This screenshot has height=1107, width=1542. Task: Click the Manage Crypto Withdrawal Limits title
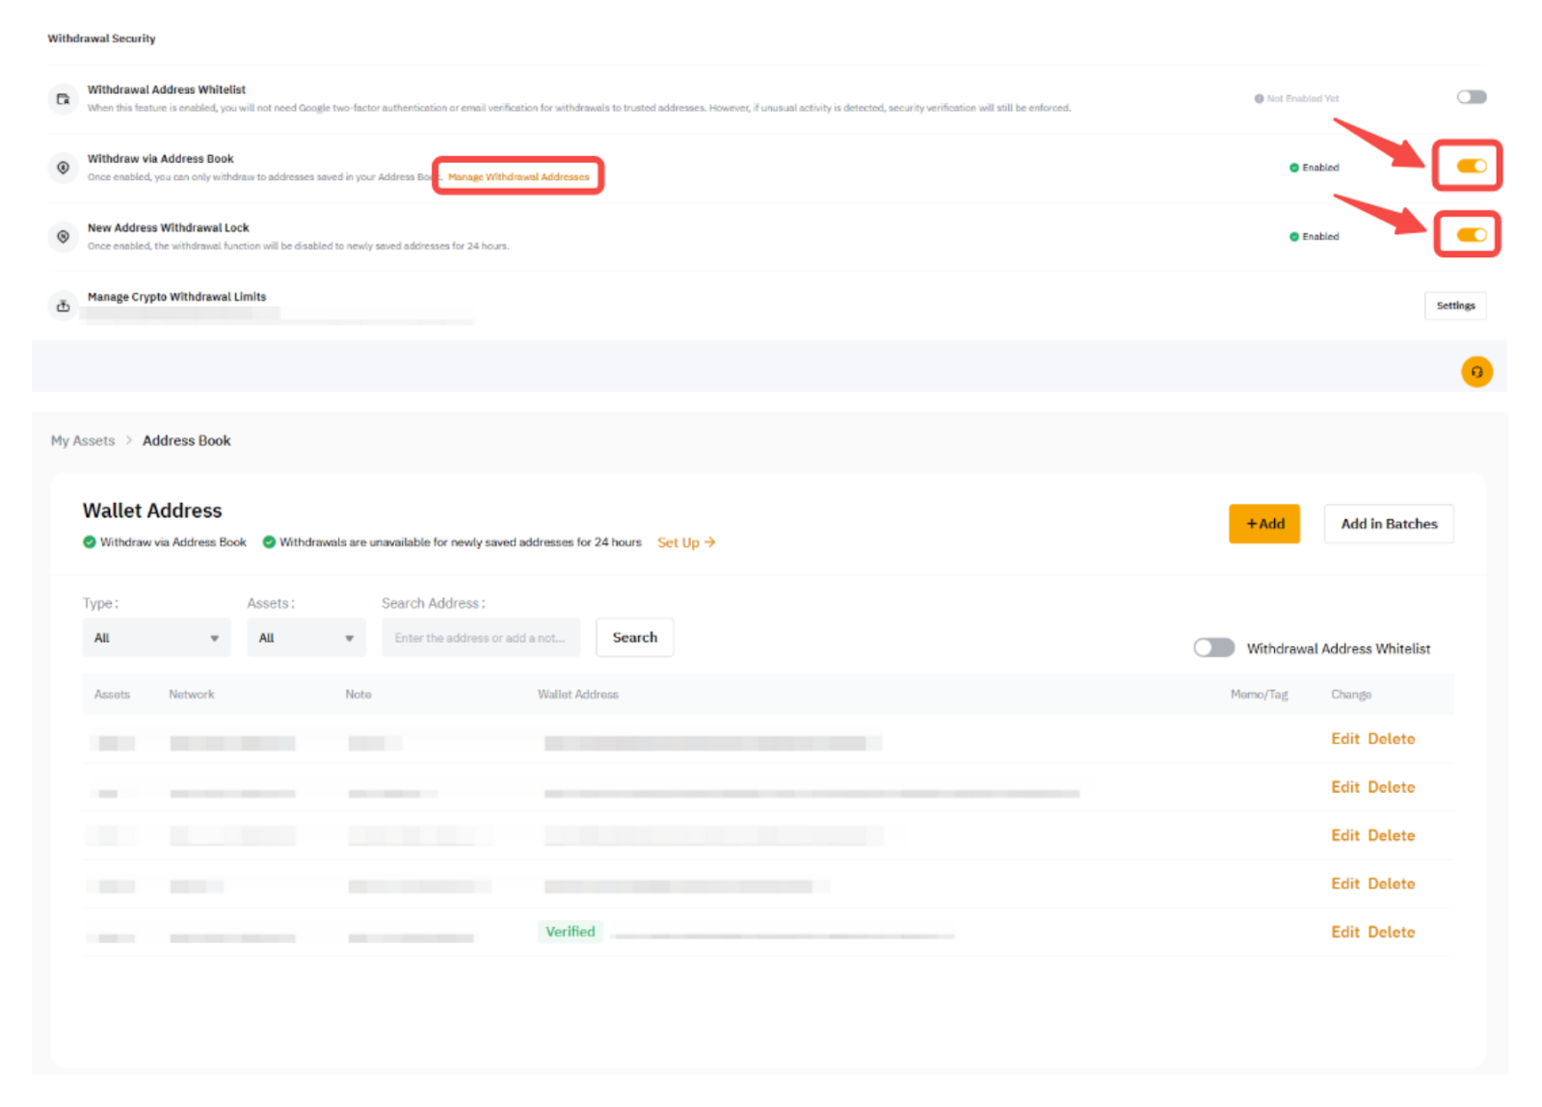(176, 297)
